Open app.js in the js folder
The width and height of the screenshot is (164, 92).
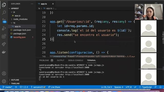point(17,16)
